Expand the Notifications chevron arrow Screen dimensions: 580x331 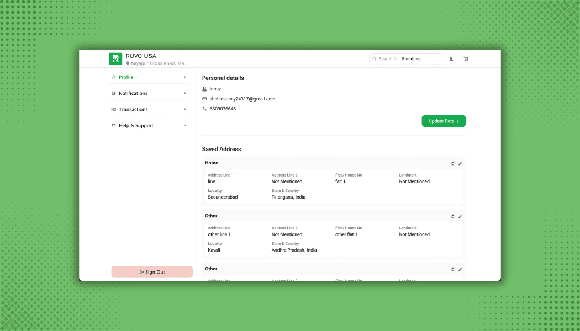point(184,93)
